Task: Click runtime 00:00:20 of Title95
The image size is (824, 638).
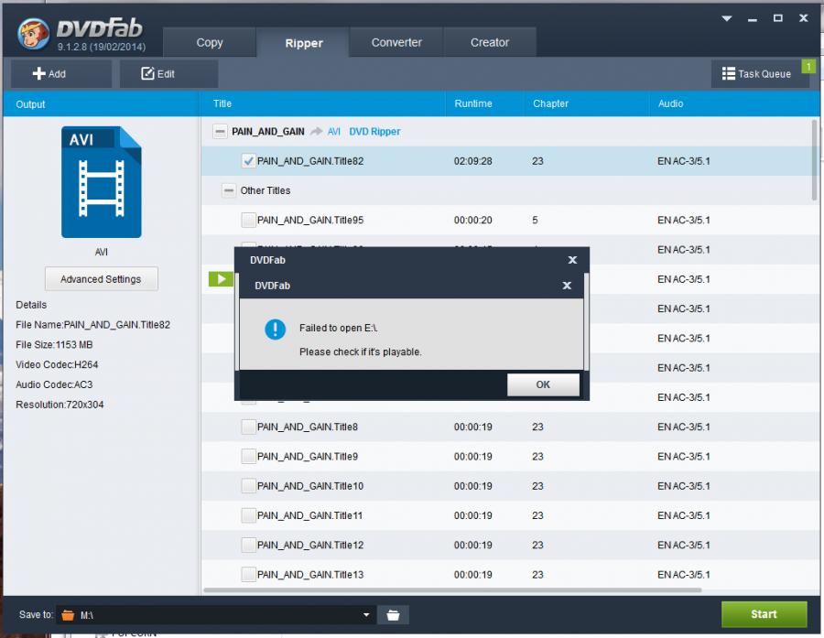Action: (x=473, y=220)
